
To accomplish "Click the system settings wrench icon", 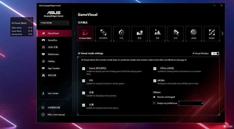I will [43, 75].
